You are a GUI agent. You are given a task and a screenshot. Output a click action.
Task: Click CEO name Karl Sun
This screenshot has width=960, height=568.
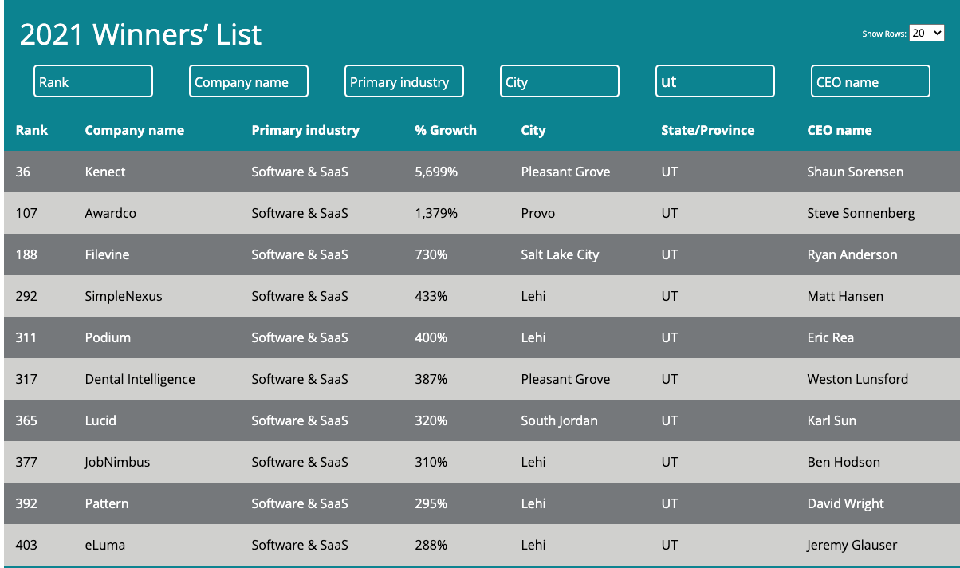pyautogui.click(x=832, y=420)
